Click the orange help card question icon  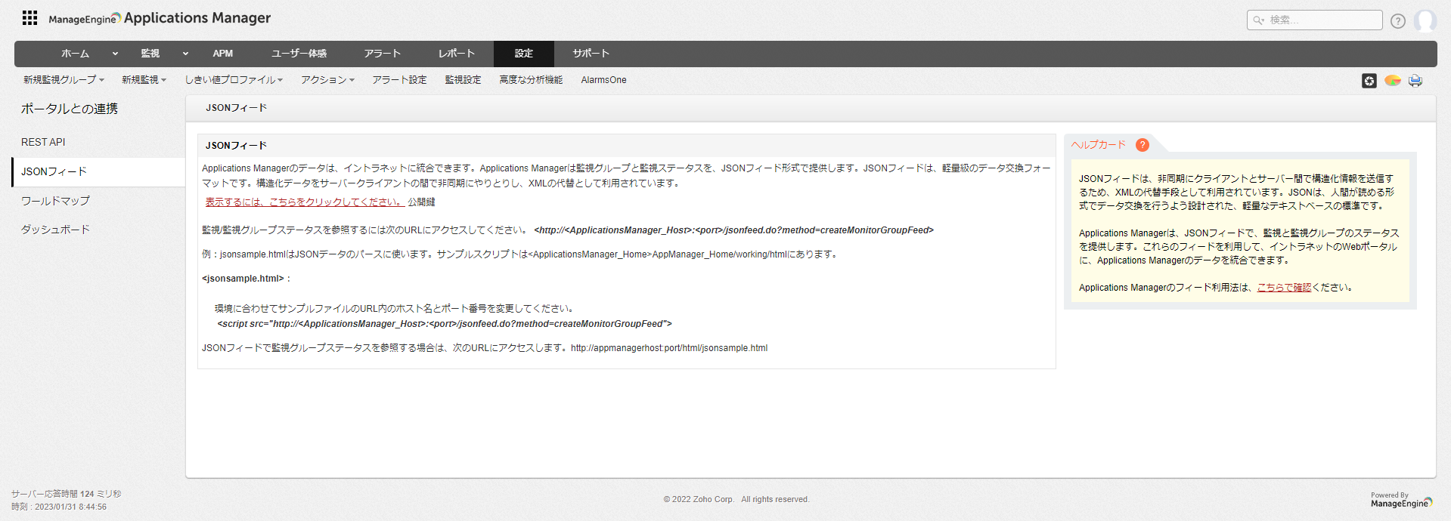[1142, 145]
